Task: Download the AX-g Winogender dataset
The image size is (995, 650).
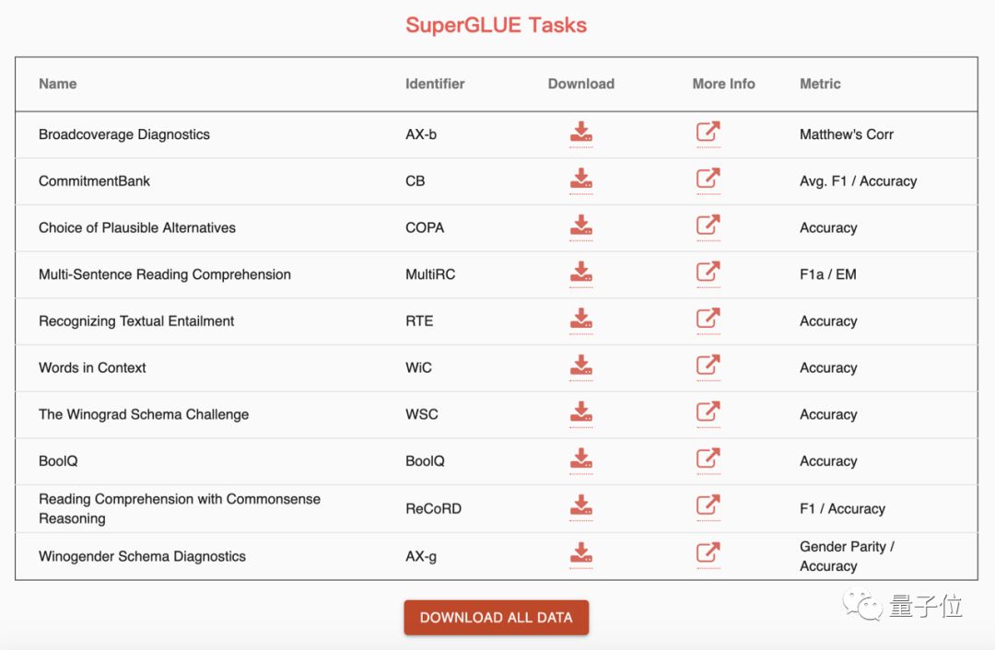Action: [581, 553]
